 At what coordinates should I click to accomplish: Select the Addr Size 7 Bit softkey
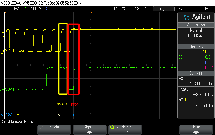tap(125, 129)
